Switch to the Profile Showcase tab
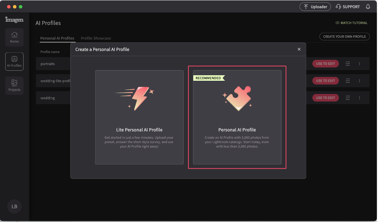 click(x=96, y=38)
